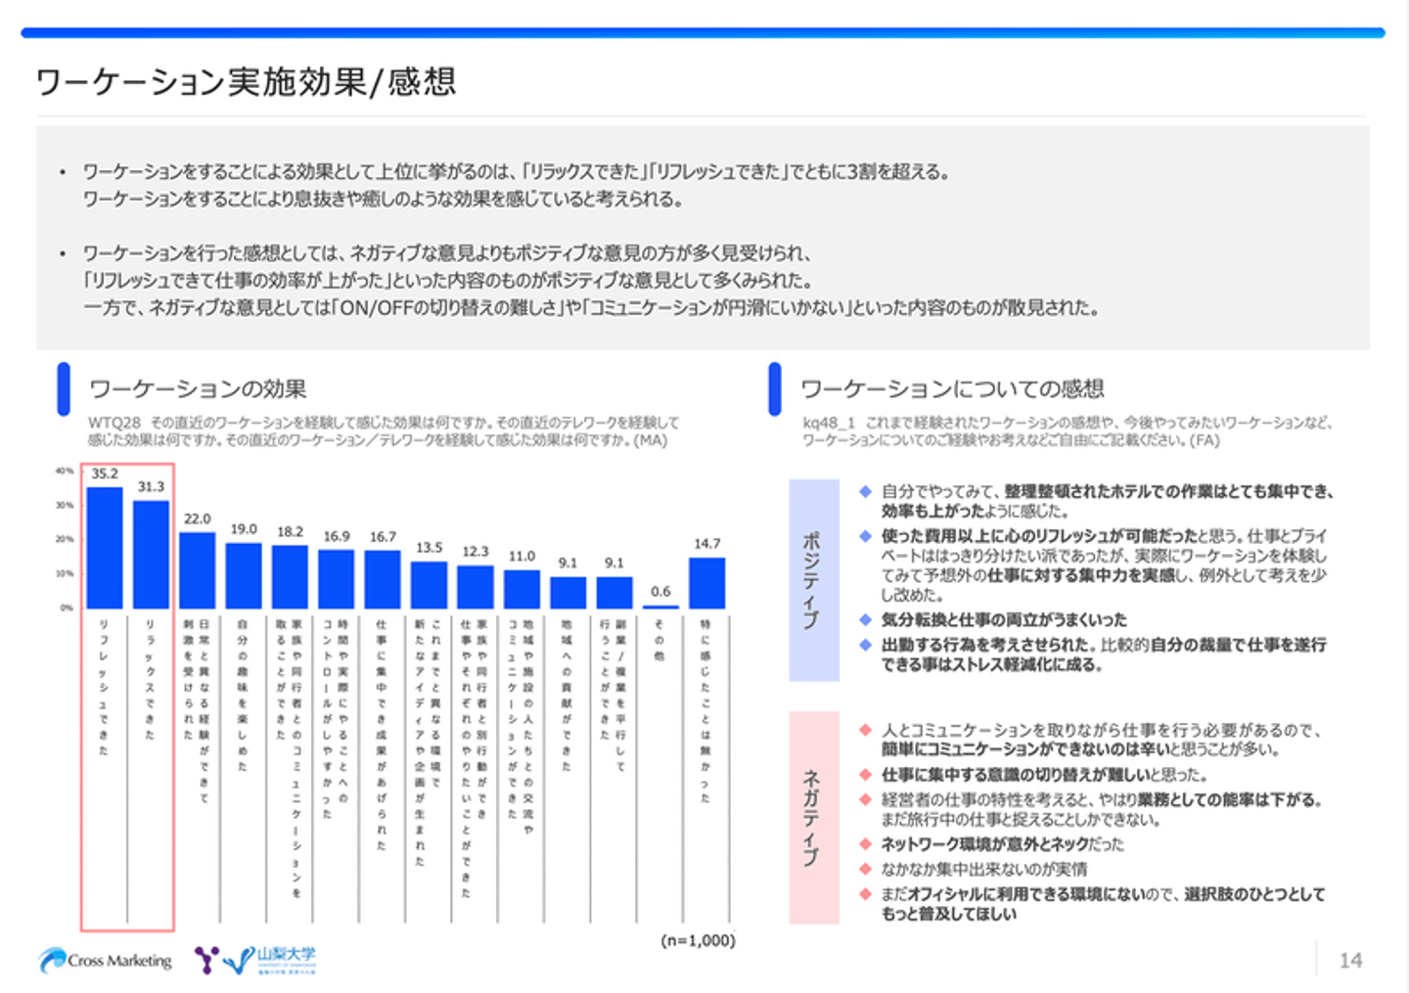1409x993 pixels.
Task: Click the gray summary text box
Action: coord(703,238)
